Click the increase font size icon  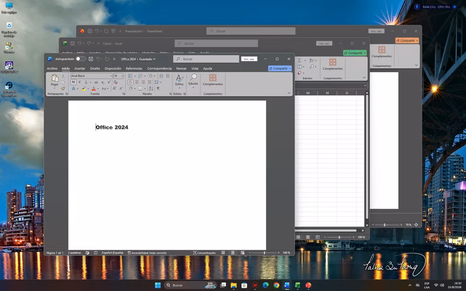(x=114, y=88)
